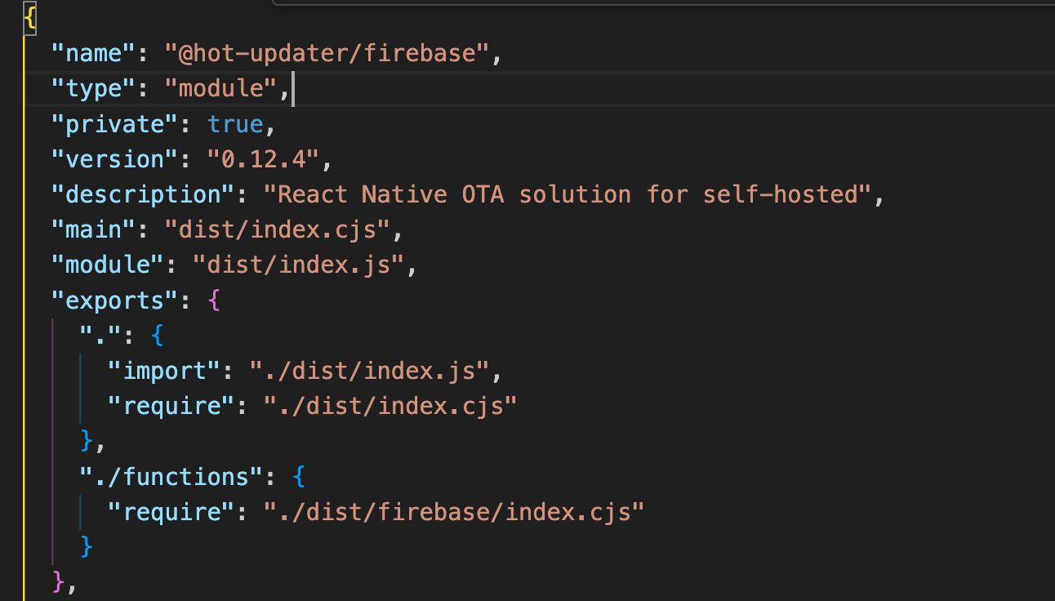Click the "import" key
Image resolution: width=1055 pixels, height=601 pixels.
coord(164,370)
